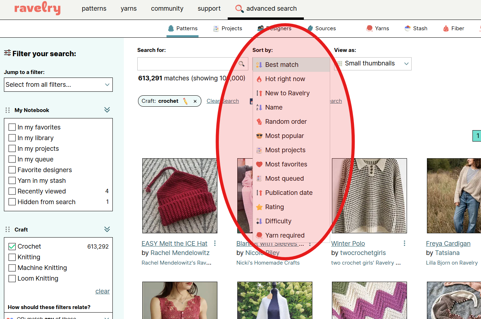Click the drag handle beside My Notebook
Viewport: 481px width, 319px height.
pos(7,110)
